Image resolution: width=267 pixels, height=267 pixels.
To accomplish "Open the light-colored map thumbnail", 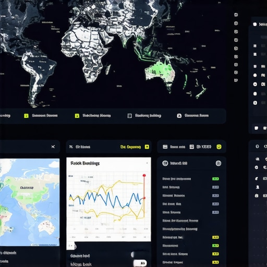I will click(x=30, y=202).
